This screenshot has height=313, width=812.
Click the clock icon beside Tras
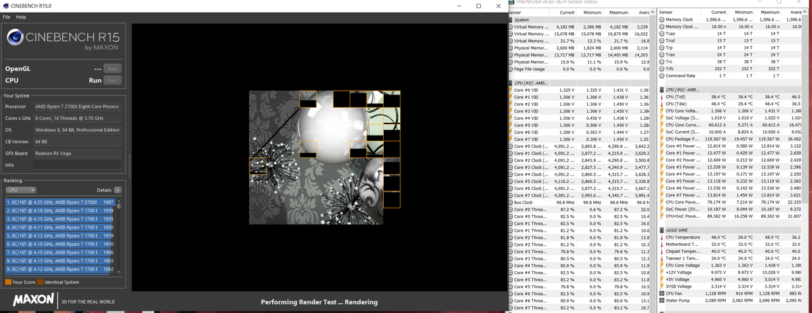coord(662,54)
